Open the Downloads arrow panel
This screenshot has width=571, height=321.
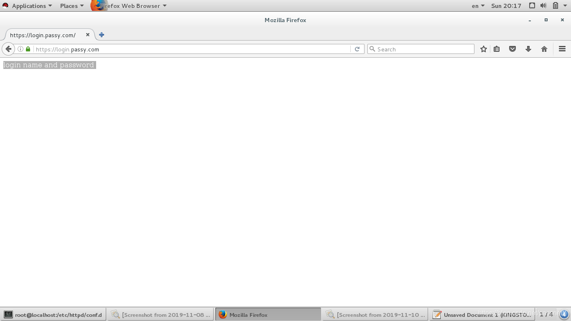point(528,49)
